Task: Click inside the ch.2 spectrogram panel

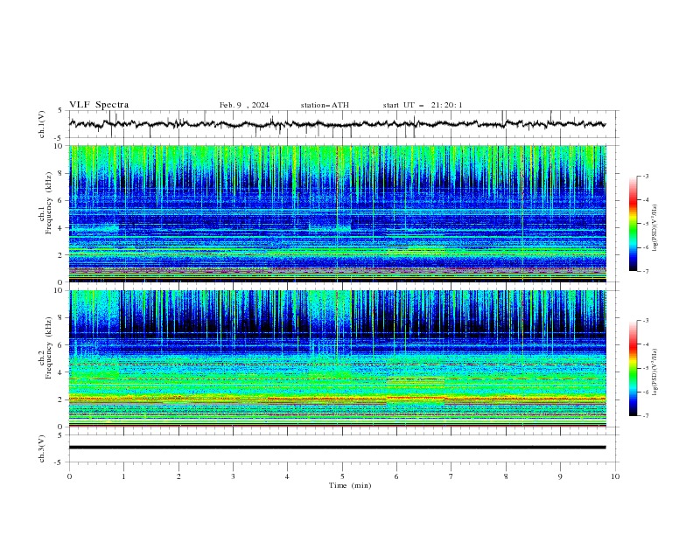Action: 338,358
